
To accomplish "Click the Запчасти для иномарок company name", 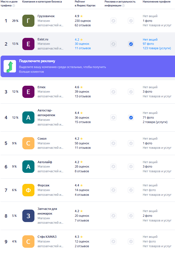I will [x=47, y=211].
